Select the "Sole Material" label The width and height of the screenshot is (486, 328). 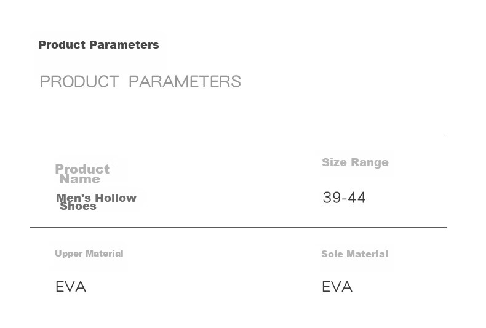(354, 254)
